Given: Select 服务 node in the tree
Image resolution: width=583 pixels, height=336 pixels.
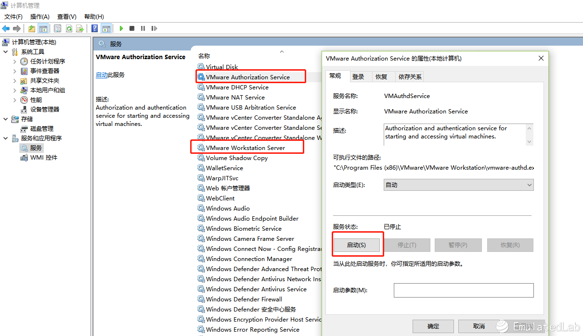Looking at the screenshot, I should point(36,148).
